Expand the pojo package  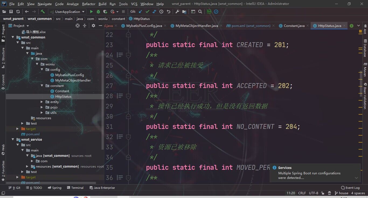point(42,107)
